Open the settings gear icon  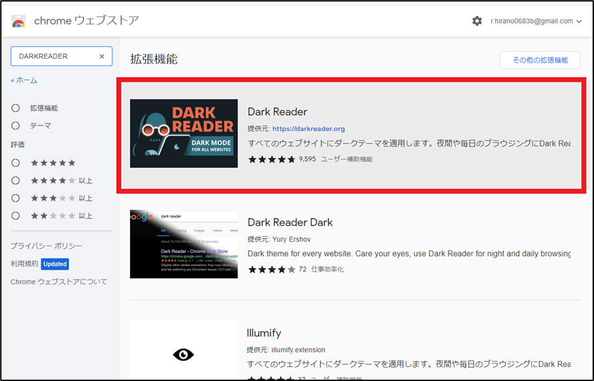click(477, 21)
